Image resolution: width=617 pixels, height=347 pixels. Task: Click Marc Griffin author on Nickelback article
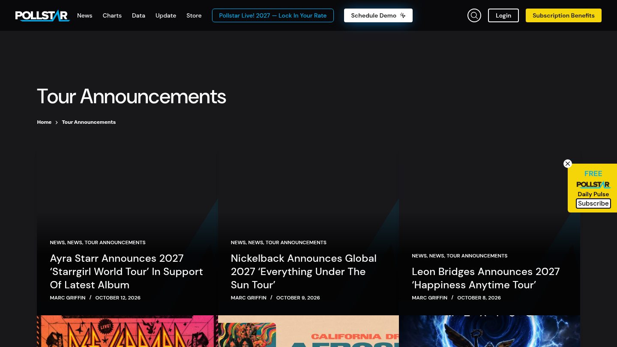249,298
